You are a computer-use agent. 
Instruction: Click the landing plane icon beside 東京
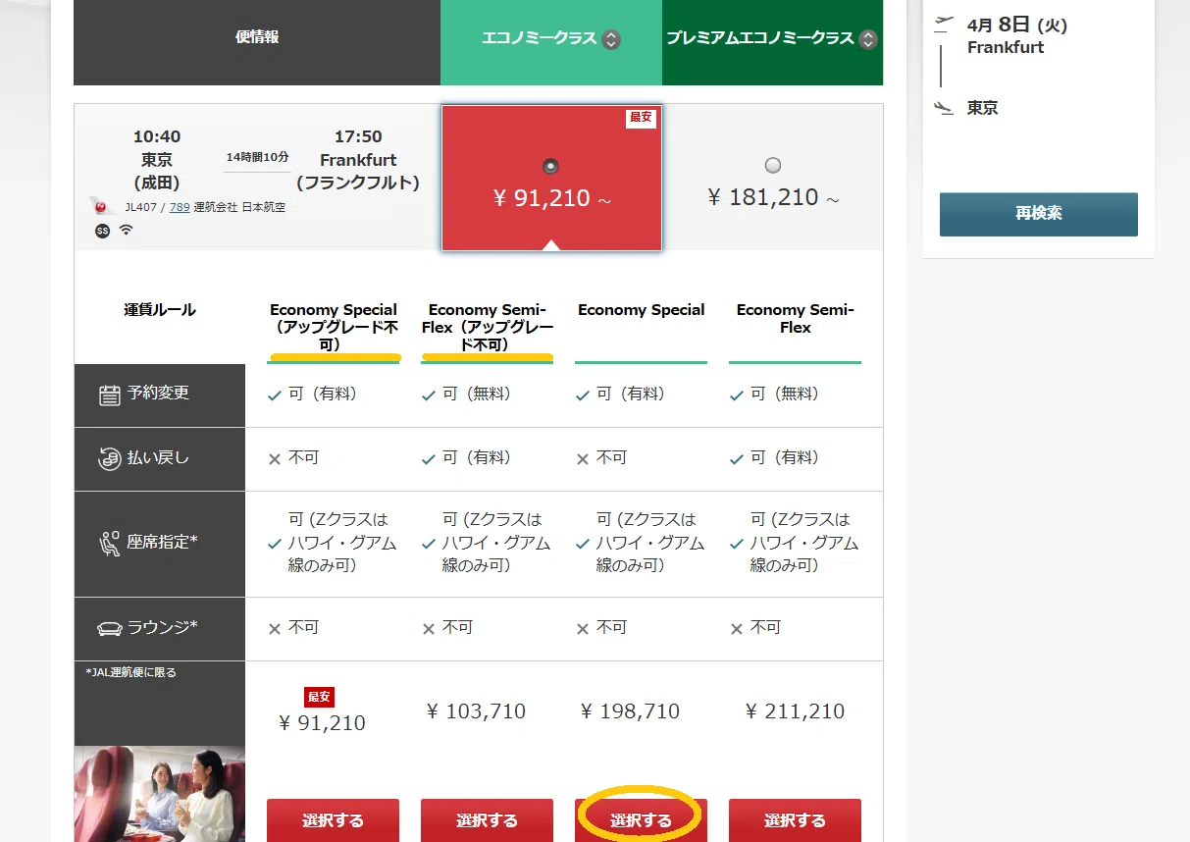coord(944,107)
